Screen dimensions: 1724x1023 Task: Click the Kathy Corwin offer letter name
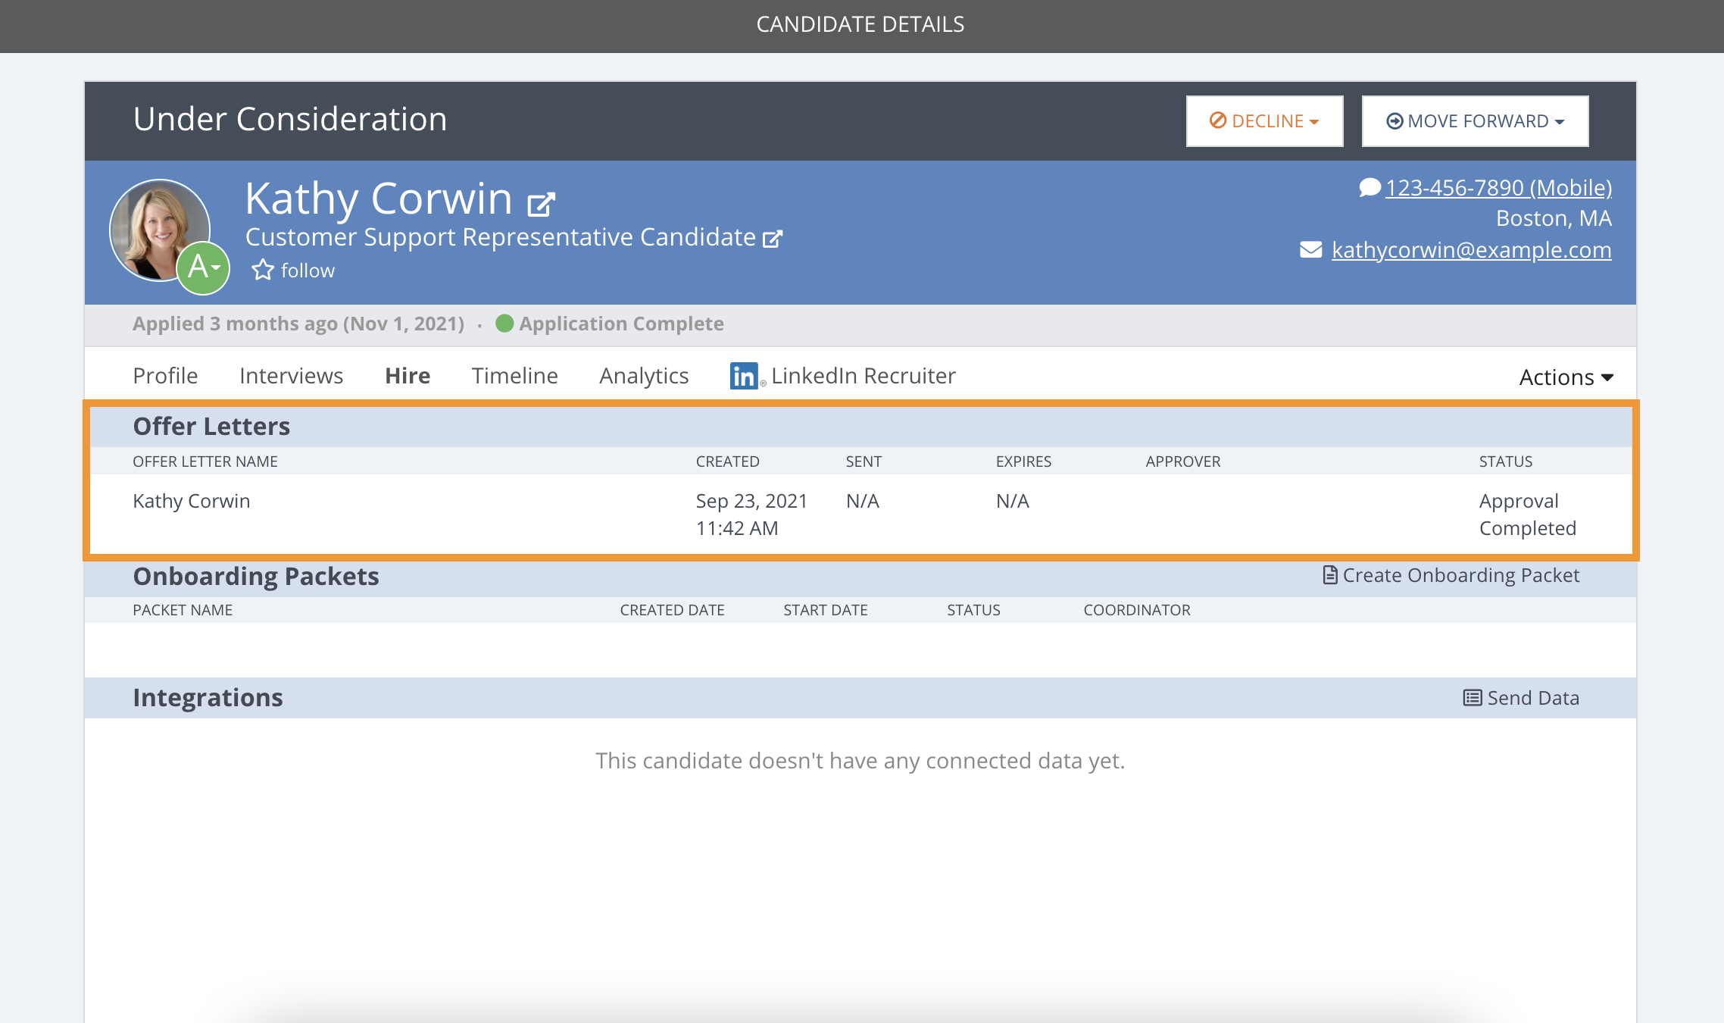pyautogui.click(x=192, y=501)
